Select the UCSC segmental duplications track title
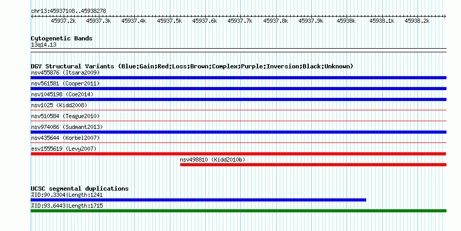Screen dimensions: 461x231 point(80,189)
